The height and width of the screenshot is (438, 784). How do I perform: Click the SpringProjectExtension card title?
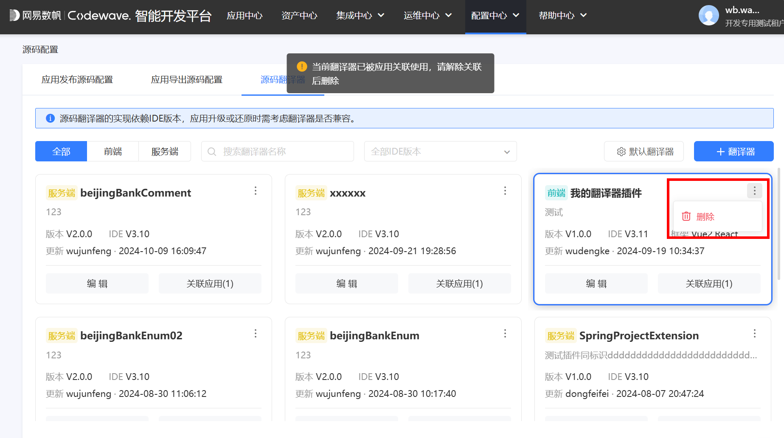pyautogui.click(x=639, y=335)
